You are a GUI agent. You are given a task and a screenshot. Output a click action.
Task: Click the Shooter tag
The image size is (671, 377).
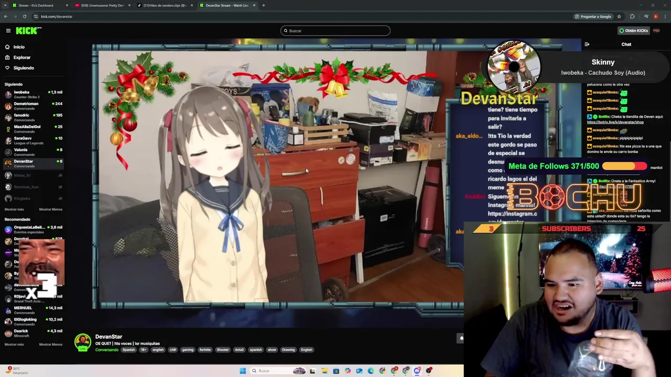point(223,350)
